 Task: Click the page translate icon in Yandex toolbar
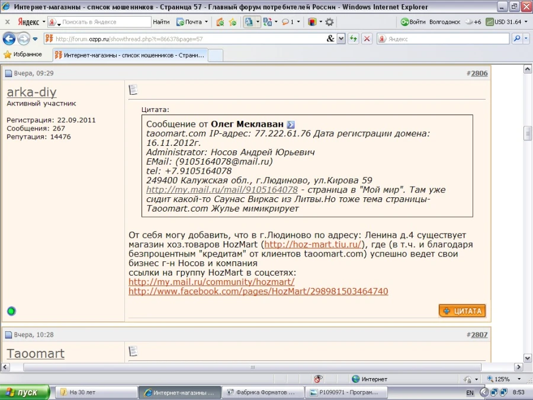[249, 22]
